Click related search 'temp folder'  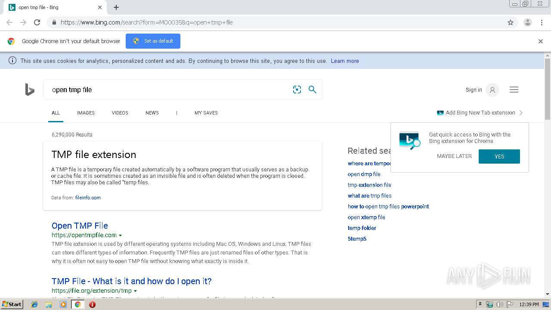pyautogui.click(x=362, y=228)
